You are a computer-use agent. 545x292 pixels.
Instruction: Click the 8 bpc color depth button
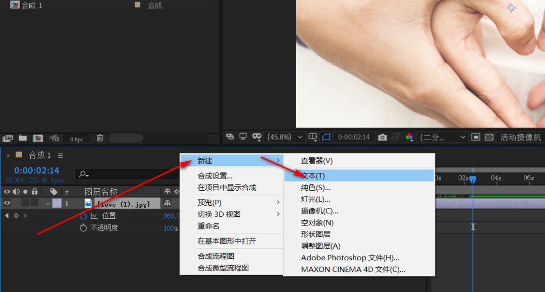(76, 138)
